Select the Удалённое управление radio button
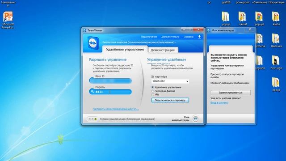This screenshot has height=161, width=286. pos(153,87)
